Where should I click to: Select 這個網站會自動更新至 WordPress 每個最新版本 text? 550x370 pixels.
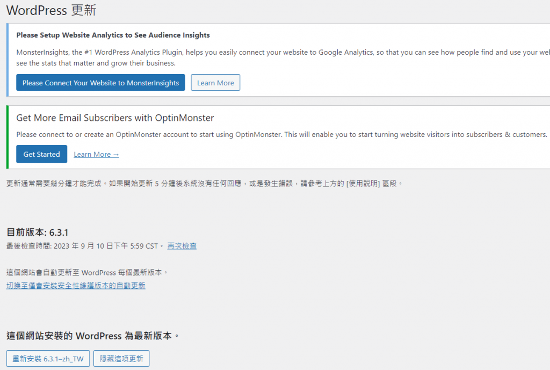[x=87, y=272]
